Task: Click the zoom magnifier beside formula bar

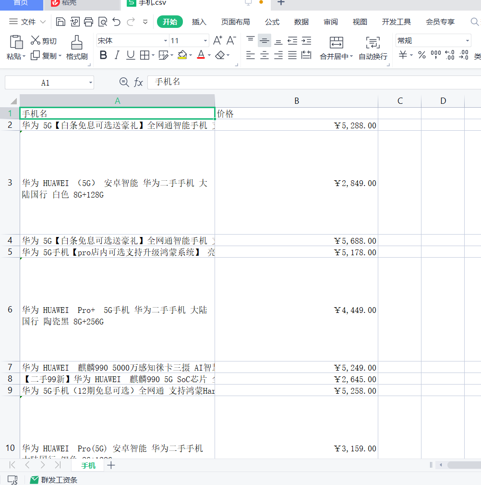Action: tap(124, 82)
